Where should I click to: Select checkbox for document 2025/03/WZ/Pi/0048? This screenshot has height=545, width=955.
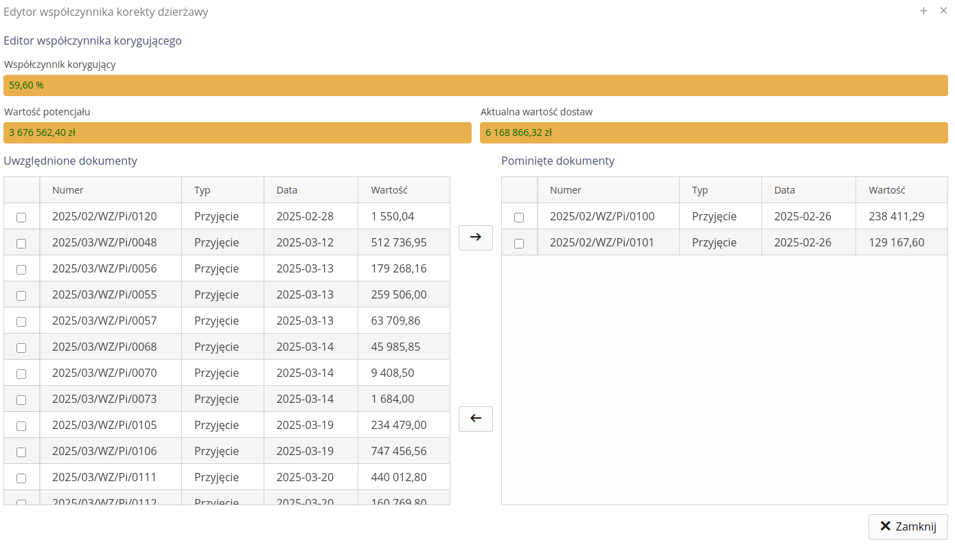21,244
